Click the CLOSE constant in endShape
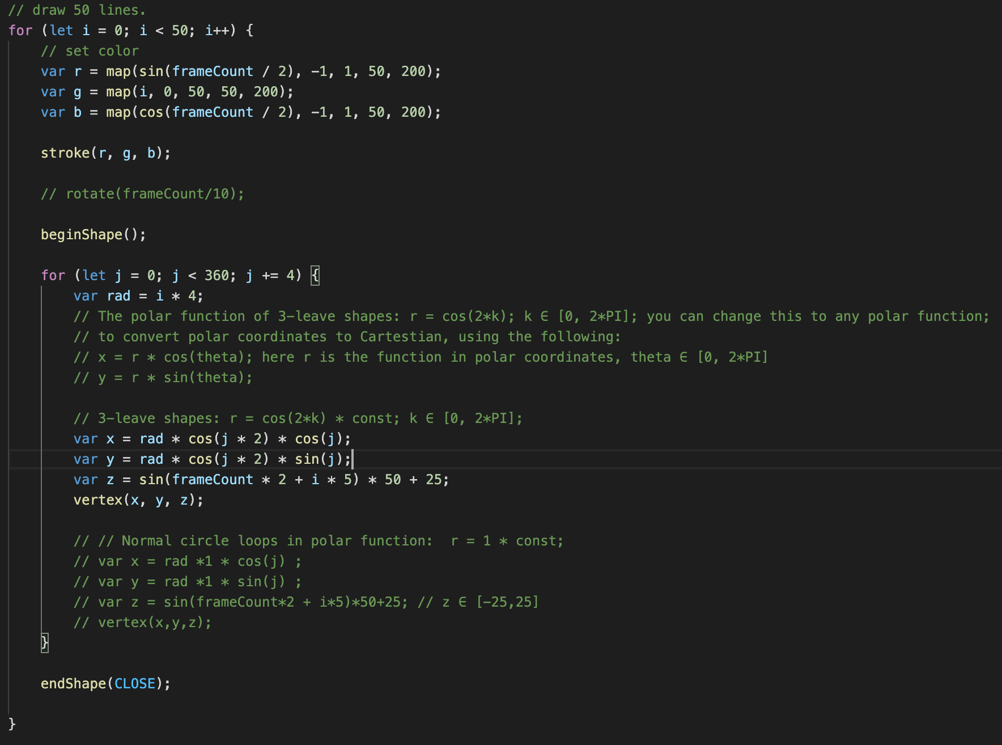This screenshot has height=745, width=1002. [x=135, y=684]
